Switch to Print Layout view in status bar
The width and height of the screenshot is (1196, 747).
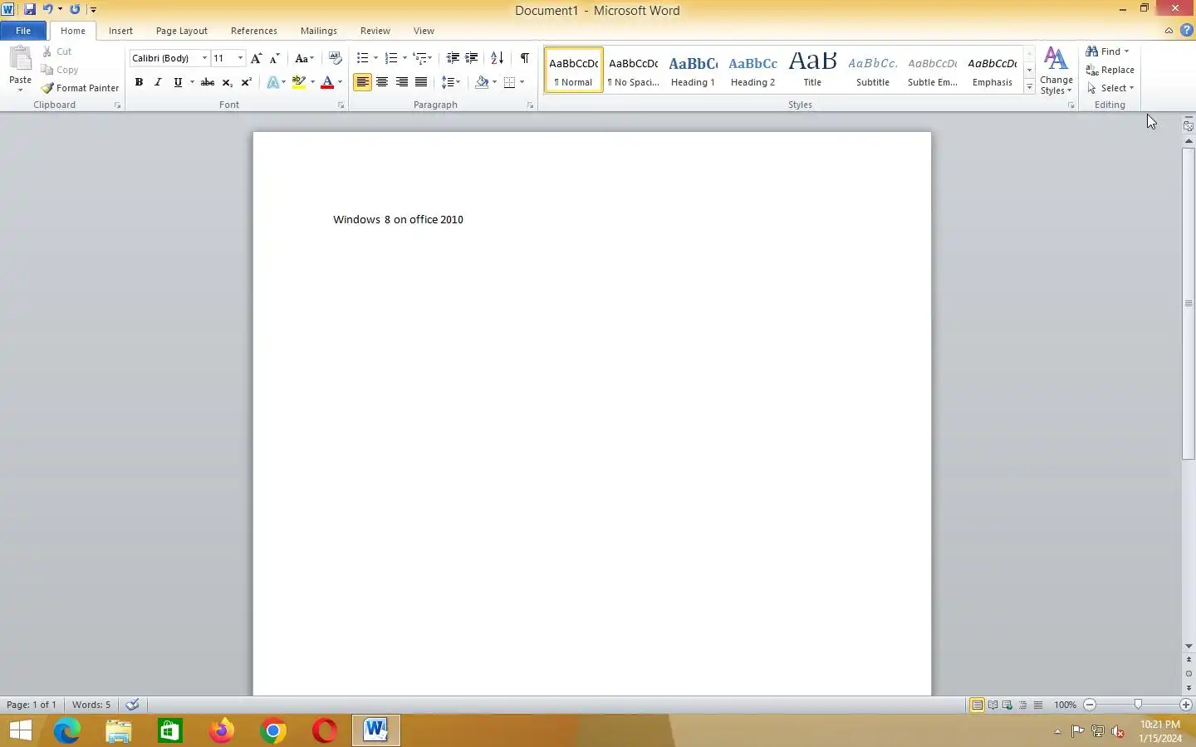coord(978,705)
